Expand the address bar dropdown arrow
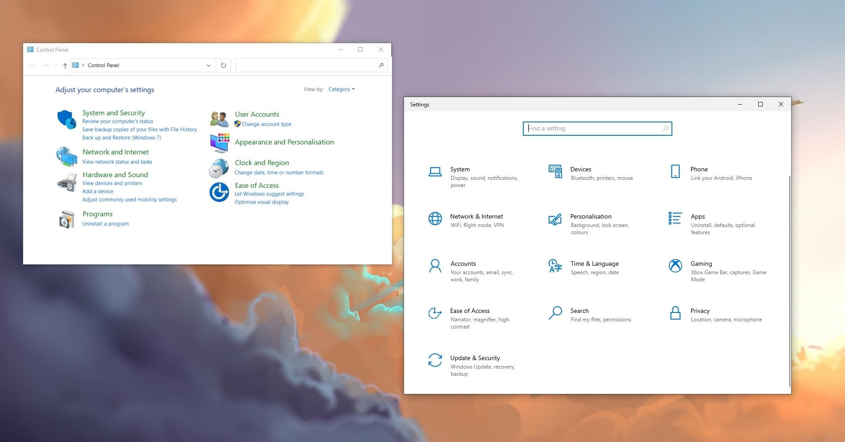 pyautogui.click(x=208, y=65)
